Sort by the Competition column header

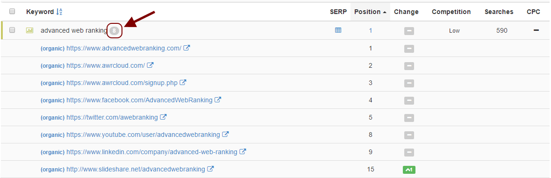click(x=451, y=12)
